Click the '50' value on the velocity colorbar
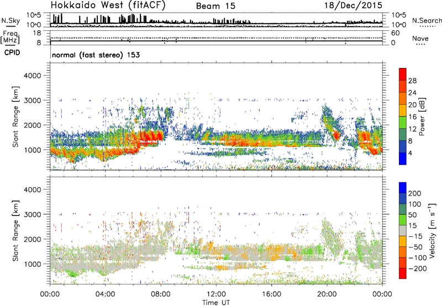Image resolution: width=442 pixels, height=306 pixels. tap(412, 215)
